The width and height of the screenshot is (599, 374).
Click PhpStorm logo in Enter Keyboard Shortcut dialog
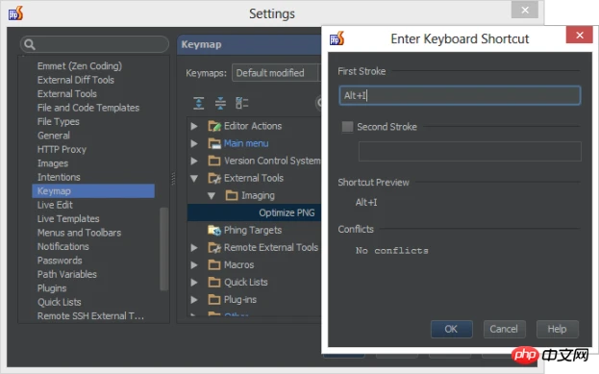[337, 38]
